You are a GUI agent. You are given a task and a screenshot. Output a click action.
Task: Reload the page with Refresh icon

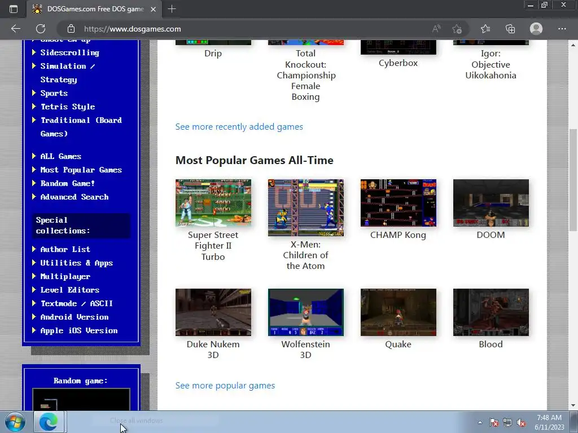pyautogui.click(x=41, y=29)
